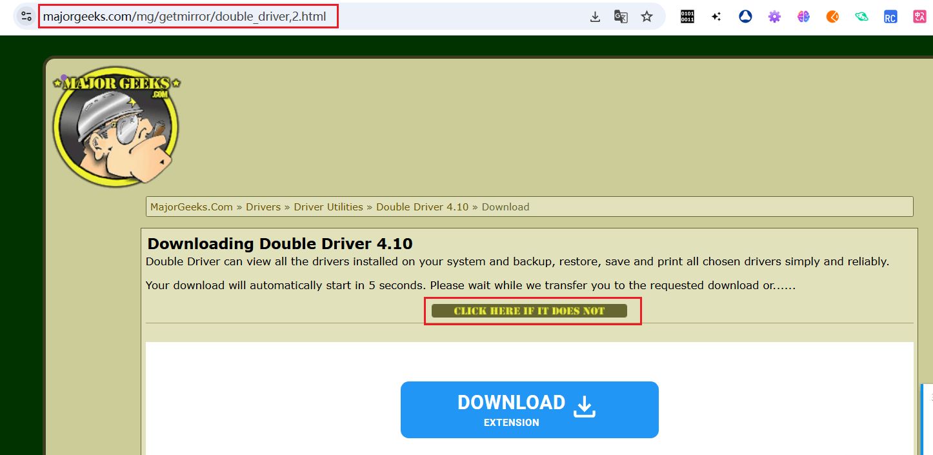Open the pink translation extension icon

click(919, 17)
